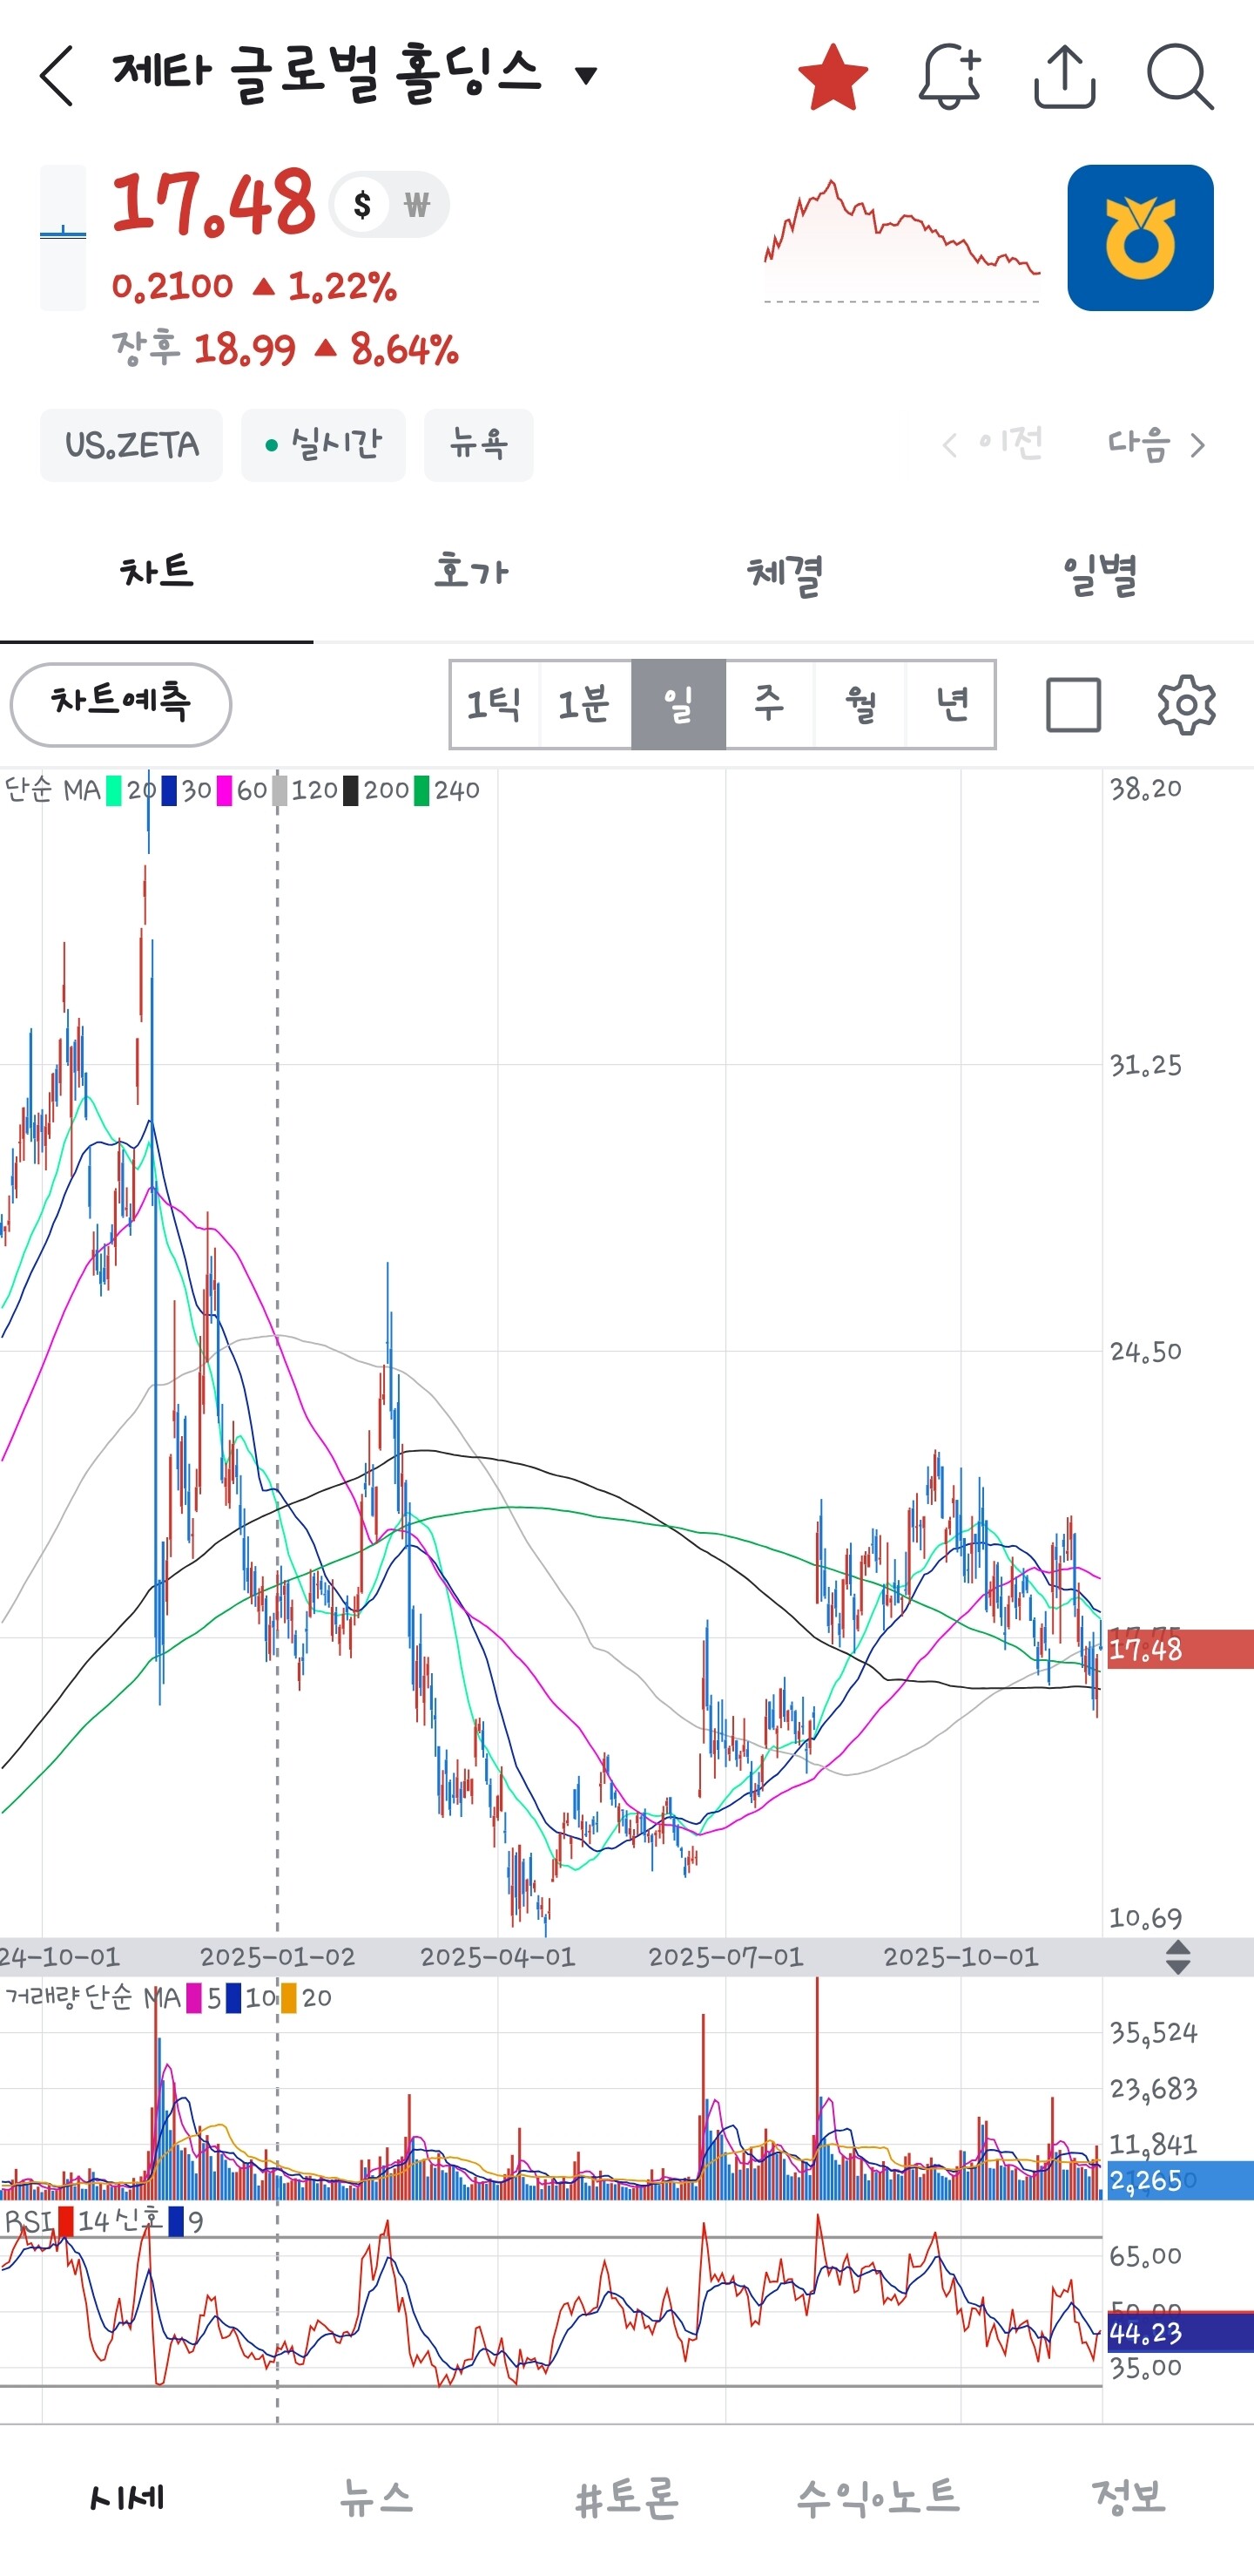1254x2576 pixels.
Task: Select the 차트 tab
Action: pos(157,573)
